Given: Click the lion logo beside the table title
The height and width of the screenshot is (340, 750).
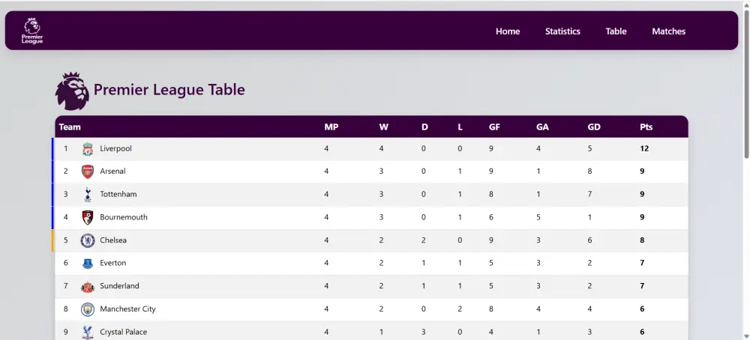Looking at the screenshot, I should pyautogui.click(x=72, y=91).
